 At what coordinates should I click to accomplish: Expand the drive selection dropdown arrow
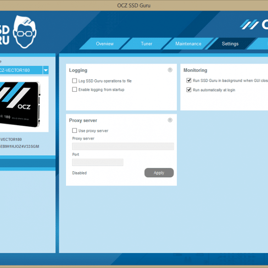pos(46,70)
